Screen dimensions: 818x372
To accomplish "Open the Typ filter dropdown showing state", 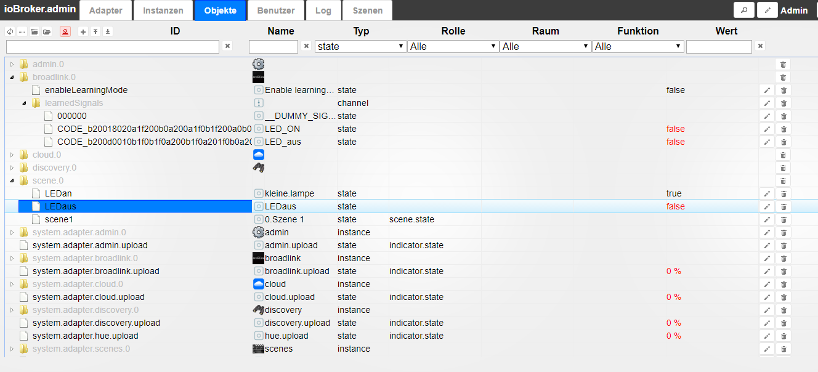I will pos(360,46).
